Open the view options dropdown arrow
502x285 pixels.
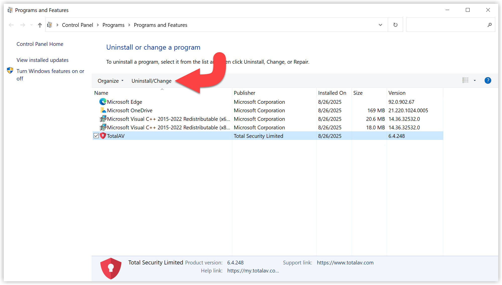(x=475, y=80)
